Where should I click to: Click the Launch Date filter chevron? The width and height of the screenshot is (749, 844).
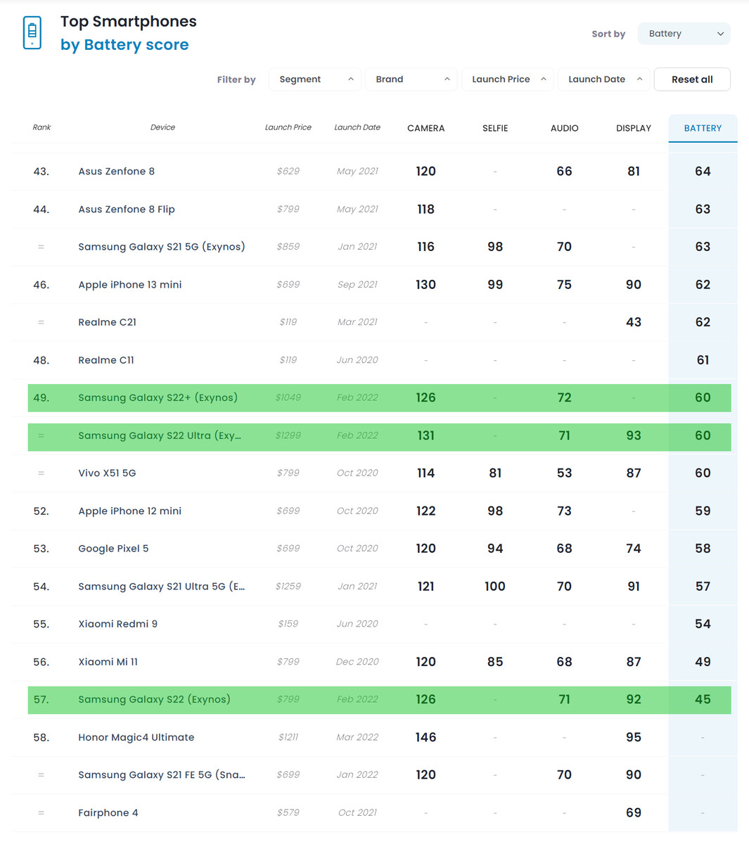[639, 79]
